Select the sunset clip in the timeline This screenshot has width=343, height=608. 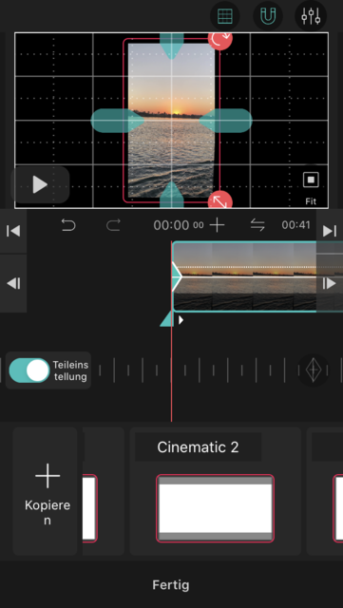point(248,276)
